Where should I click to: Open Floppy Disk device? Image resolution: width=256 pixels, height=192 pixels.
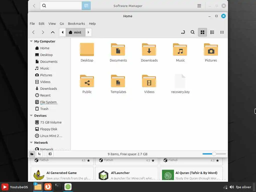[49, 129]
